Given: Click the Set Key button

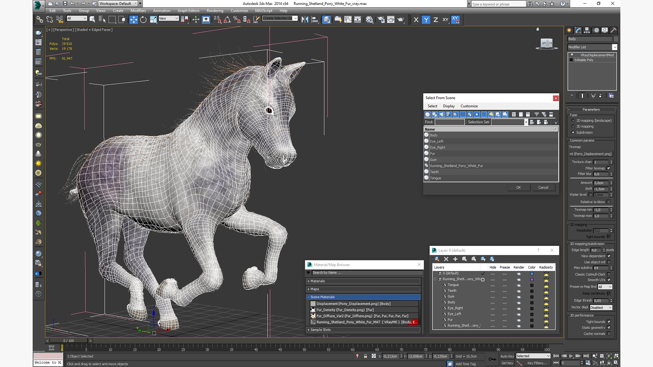Looking at the screenshot, I should pyautogui.click(x=507, y=363).
